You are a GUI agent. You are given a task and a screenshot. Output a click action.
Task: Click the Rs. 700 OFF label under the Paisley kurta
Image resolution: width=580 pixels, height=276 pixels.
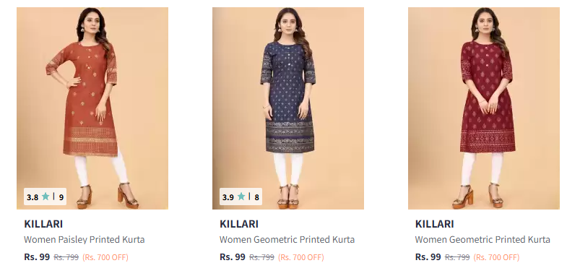105,257
